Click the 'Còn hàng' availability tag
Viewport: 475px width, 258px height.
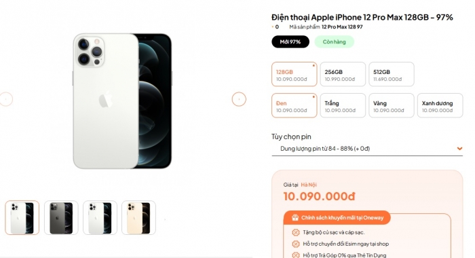click(x=334, y=42)
